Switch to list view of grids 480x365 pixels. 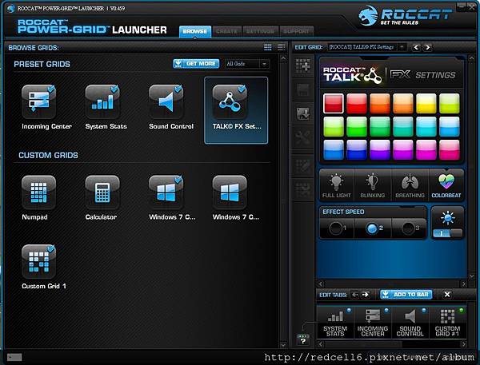[x=281, y=47]
